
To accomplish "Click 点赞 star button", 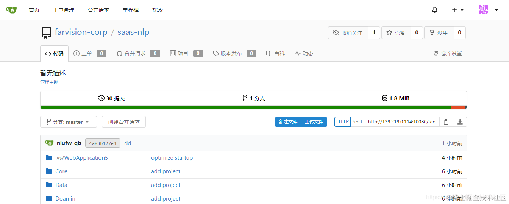I will [396, 33].
